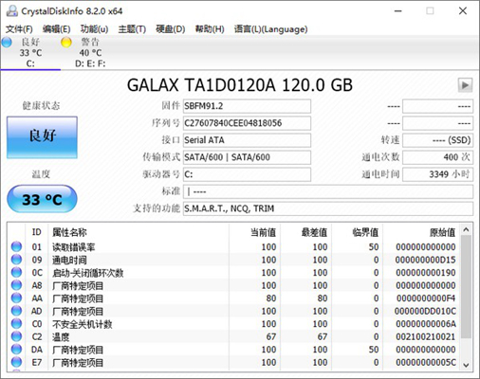
Task: Click the CrystalDiskInfo app icon in title bar
Action: point(12,10)
